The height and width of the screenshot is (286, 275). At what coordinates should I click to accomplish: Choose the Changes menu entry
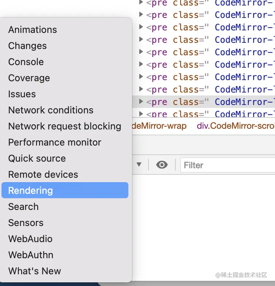(x=27, y=46)
